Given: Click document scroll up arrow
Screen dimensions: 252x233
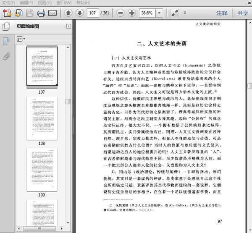Looking at the screenshot, I should (x=250, y=23).
